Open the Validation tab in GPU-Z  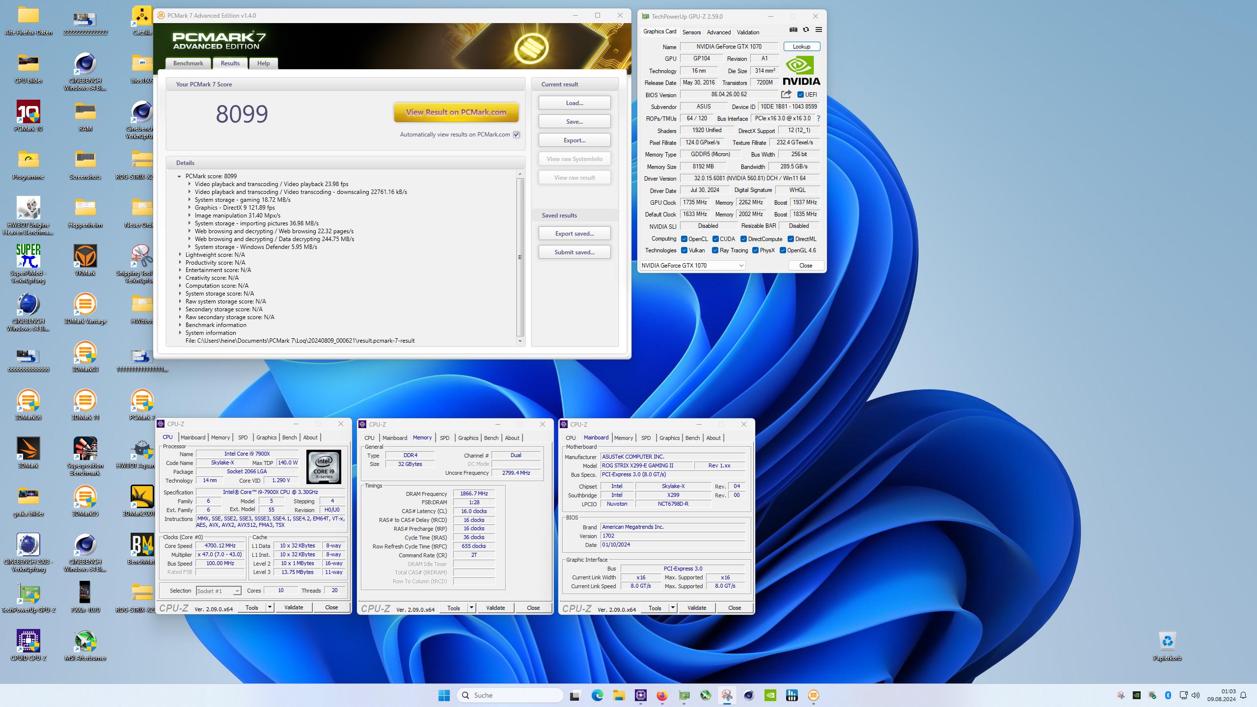click(748, 32)
